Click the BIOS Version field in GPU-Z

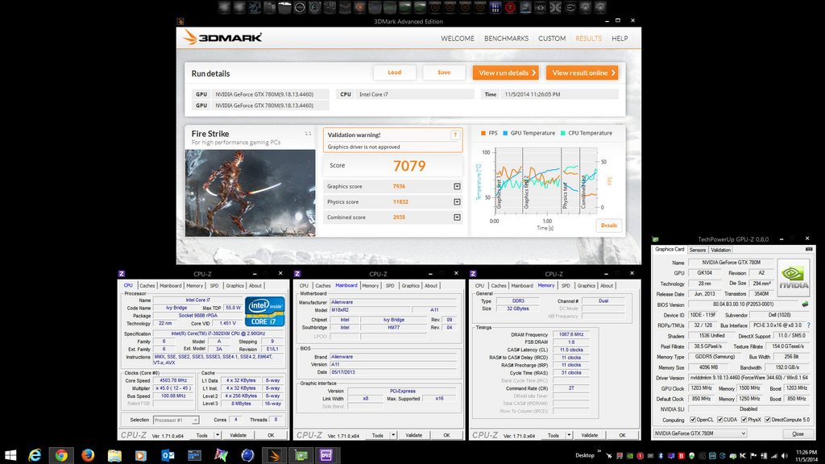click(x=742, y=304)
